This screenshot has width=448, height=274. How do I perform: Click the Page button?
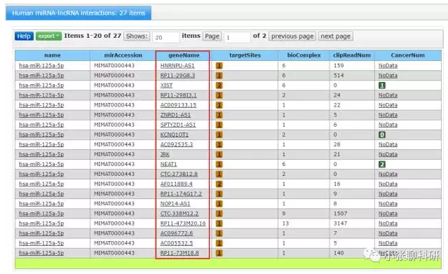tap(212, 36)
